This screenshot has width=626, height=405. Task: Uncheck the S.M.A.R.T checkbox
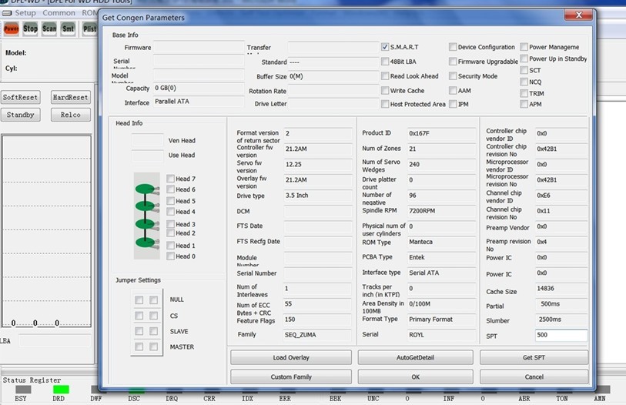tap(385, 47)
